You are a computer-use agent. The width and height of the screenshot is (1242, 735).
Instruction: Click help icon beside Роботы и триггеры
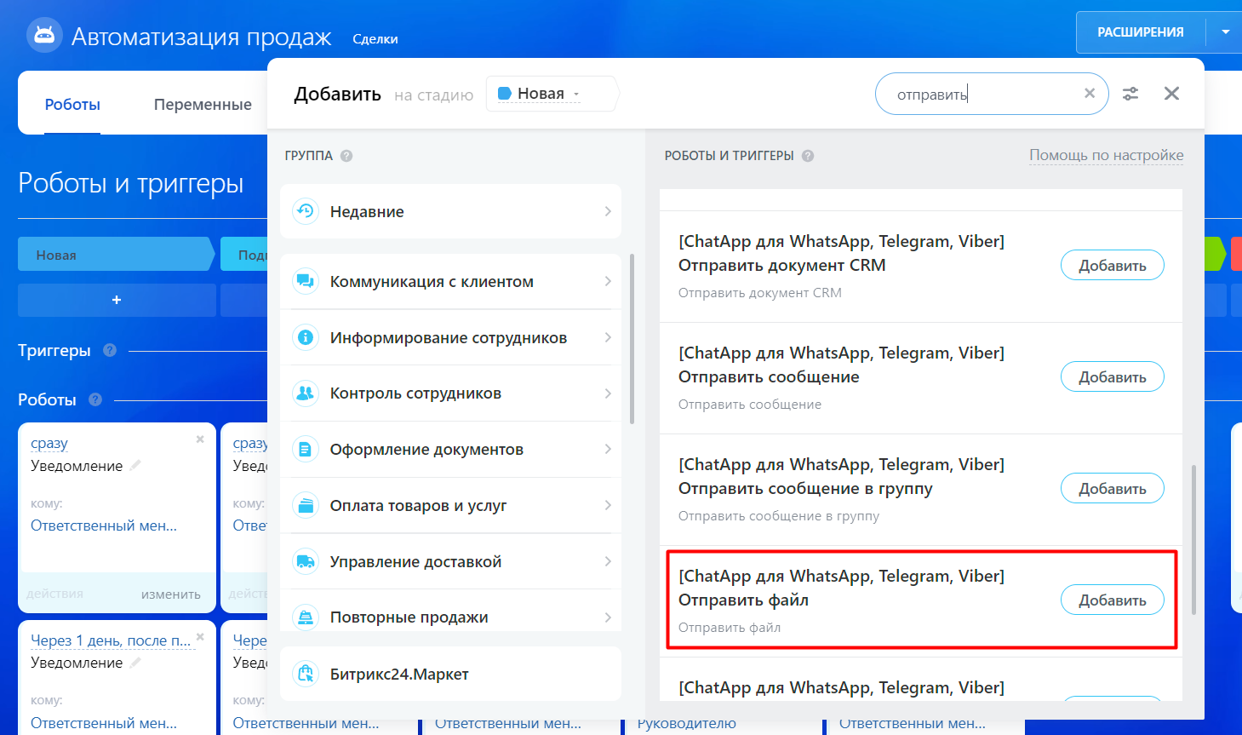click(808, 156)
